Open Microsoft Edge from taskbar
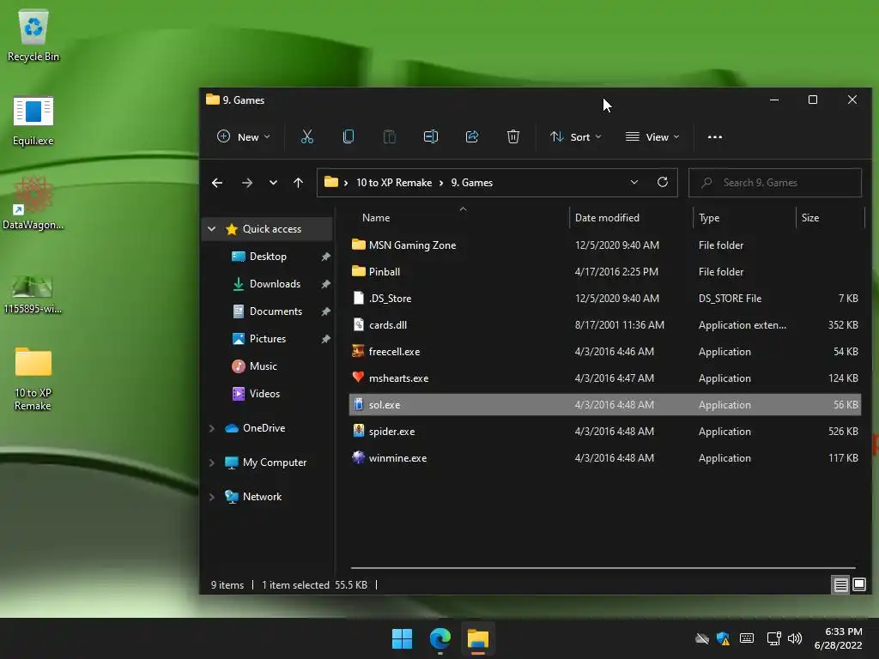879x659 pixels. 440,638
